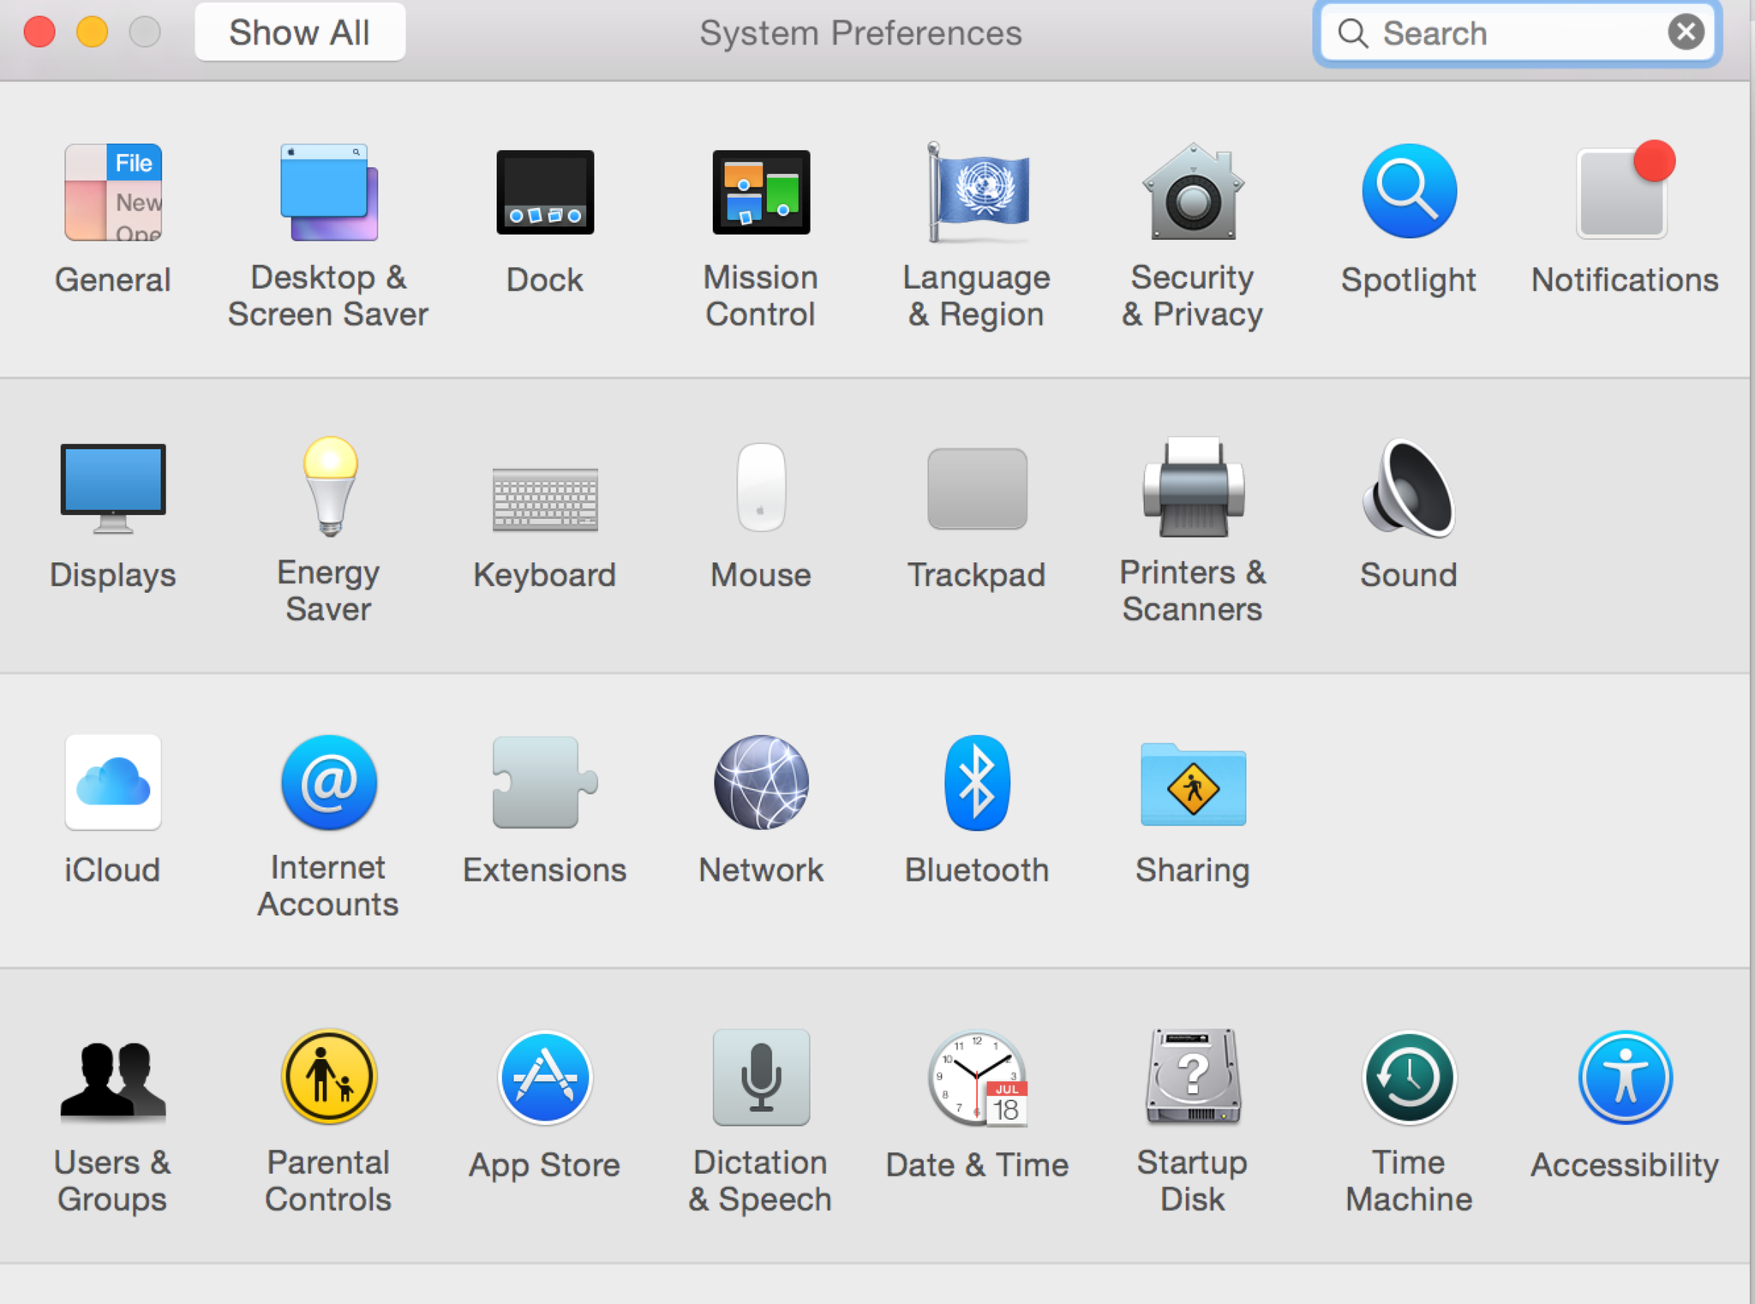Open iCloud settings

point(113,782)
